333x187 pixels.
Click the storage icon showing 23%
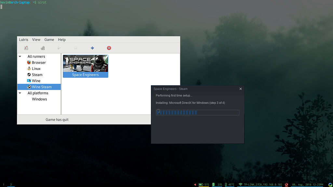pyautogui.click(x=213, y=185)
